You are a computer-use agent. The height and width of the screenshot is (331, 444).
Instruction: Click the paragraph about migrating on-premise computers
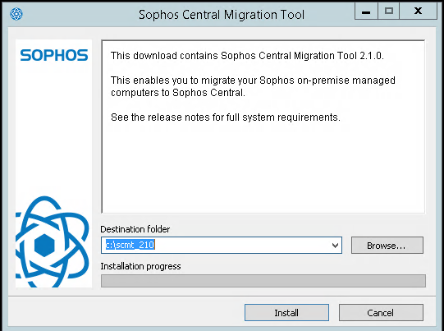pos(253,86)
